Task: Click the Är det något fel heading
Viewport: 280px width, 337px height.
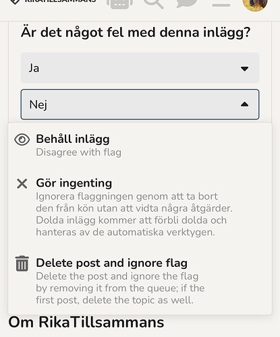Action: click(x=136, y=33)
